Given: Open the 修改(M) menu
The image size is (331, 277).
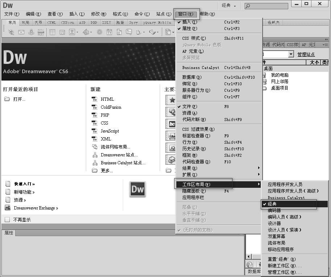Looking at the screenshot, I should point(99,14).
